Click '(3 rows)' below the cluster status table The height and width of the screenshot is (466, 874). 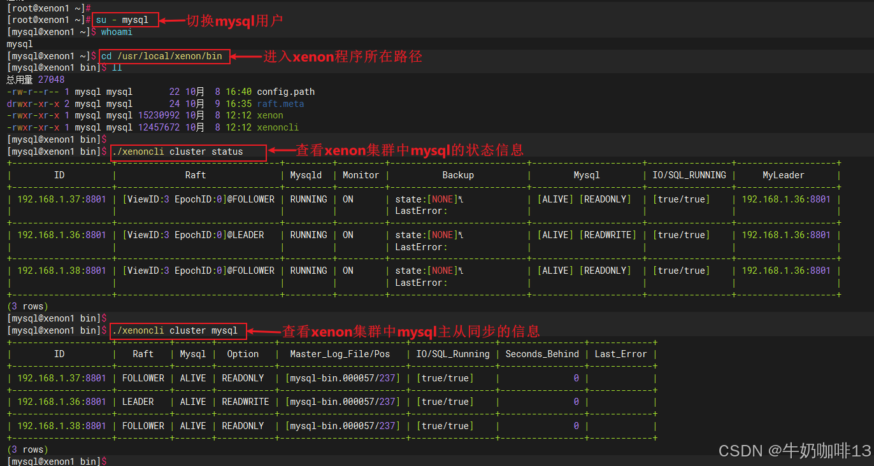(27, 306)
